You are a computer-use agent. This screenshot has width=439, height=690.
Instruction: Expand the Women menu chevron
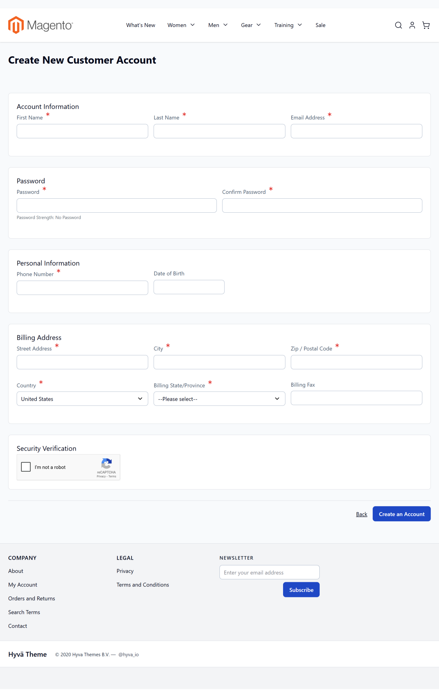(193, 25)
